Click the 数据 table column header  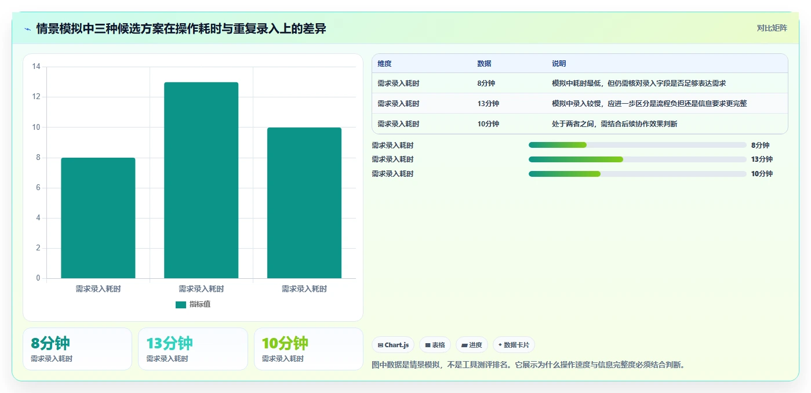pos(484,64)
